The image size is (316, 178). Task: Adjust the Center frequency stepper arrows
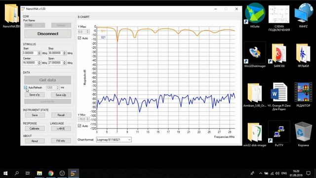tap(39, 63)
